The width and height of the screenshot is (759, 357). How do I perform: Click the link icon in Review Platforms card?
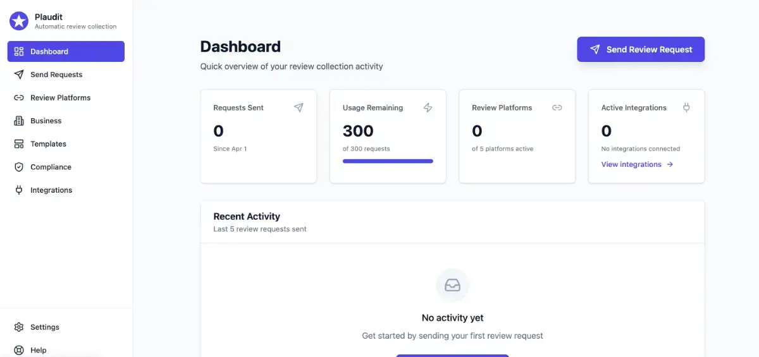[x=557, y=107]
